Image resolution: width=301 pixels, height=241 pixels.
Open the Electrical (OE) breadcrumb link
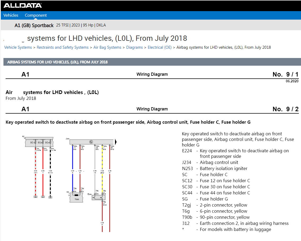pos(160,47)
